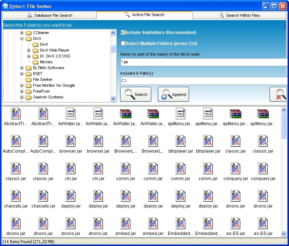This screenshot has width=289, height=246.
Task: Click the Search Within Files hand icon
Action: click(221, 15)
